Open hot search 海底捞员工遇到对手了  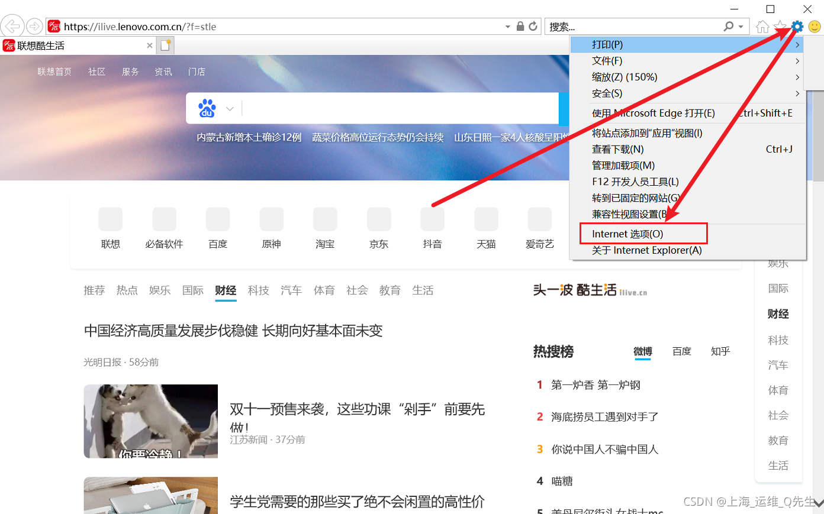click(x=604, y=417)
